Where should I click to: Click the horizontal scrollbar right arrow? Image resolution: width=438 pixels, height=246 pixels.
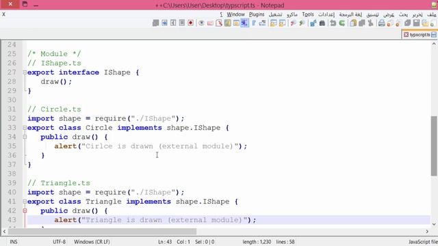click(x=427, y=232)
